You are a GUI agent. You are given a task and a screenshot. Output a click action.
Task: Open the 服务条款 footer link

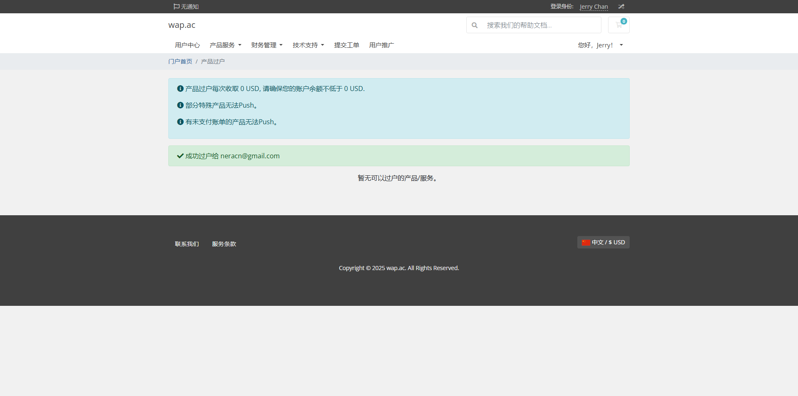(224, 244)
